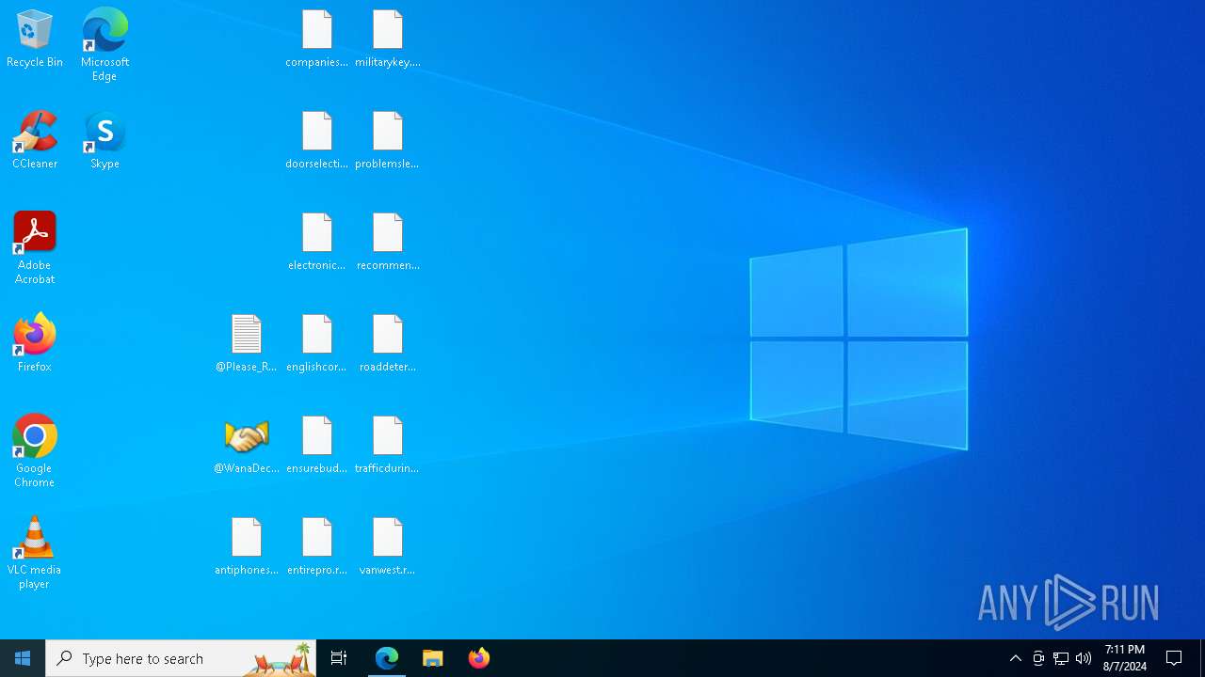Open the Action Center notifications

tap(1175, 658)
